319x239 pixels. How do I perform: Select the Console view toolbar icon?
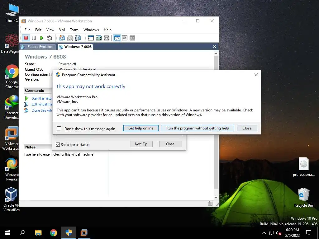[132, 38]
